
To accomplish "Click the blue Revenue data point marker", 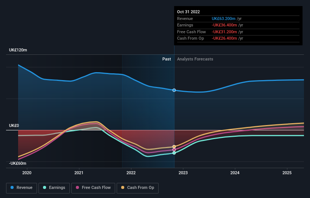I will (x=174, y=90).
